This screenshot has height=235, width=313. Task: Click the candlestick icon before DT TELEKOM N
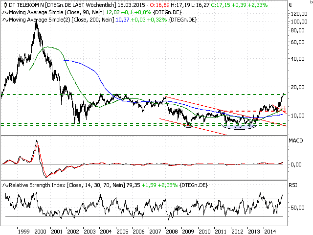pyautogui.click(x=5, y=5)
